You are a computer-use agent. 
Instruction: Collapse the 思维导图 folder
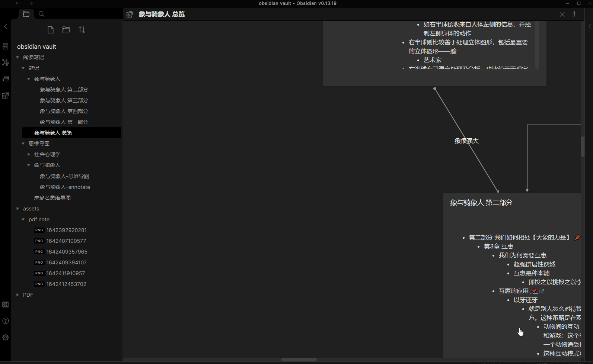point(23,144)
